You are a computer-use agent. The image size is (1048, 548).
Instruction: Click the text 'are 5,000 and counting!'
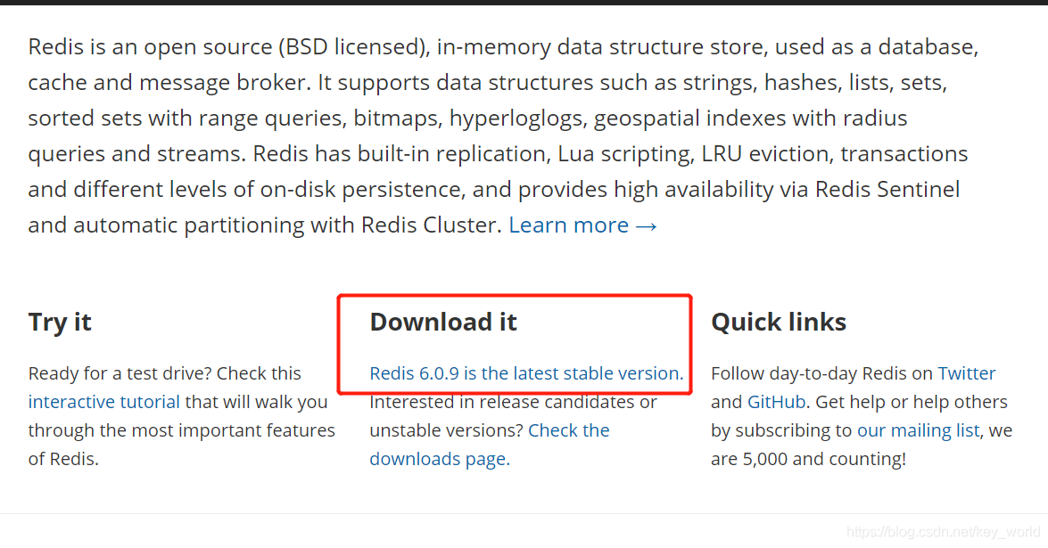click(x=809, y=459)
